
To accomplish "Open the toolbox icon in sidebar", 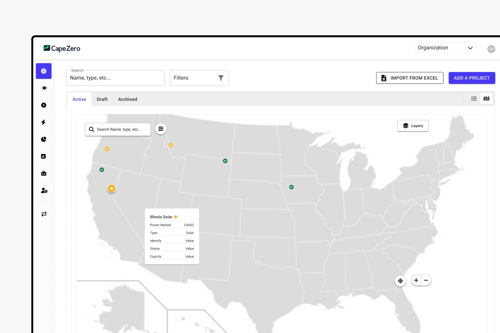I will point(44,173).
